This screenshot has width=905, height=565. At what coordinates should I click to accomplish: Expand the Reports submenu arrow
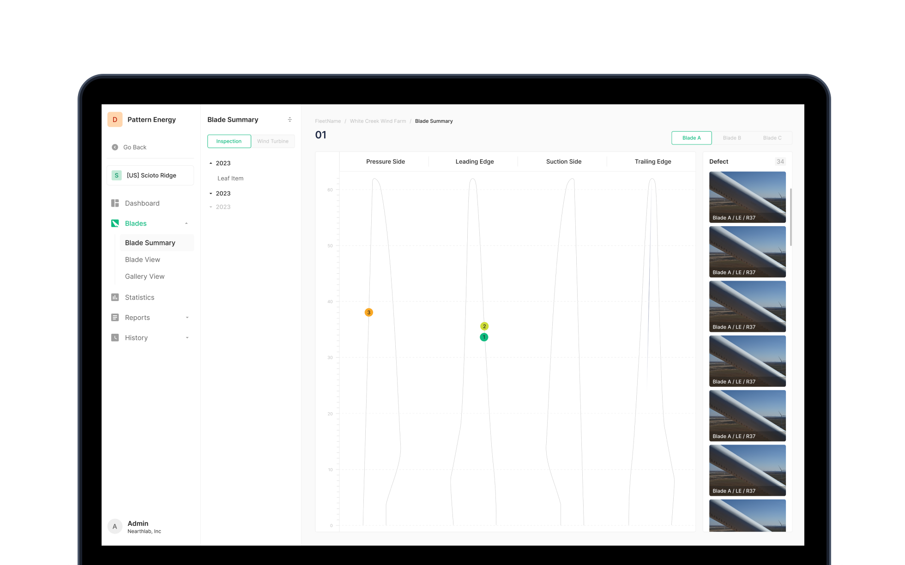187,318
